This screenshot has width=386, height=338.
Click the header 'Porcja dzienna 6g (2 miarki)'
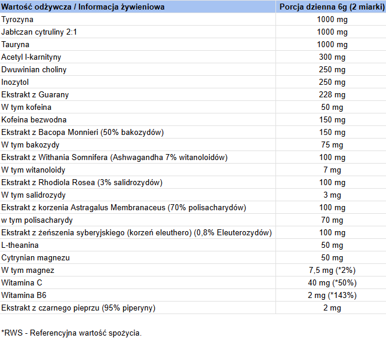point(332,7)
